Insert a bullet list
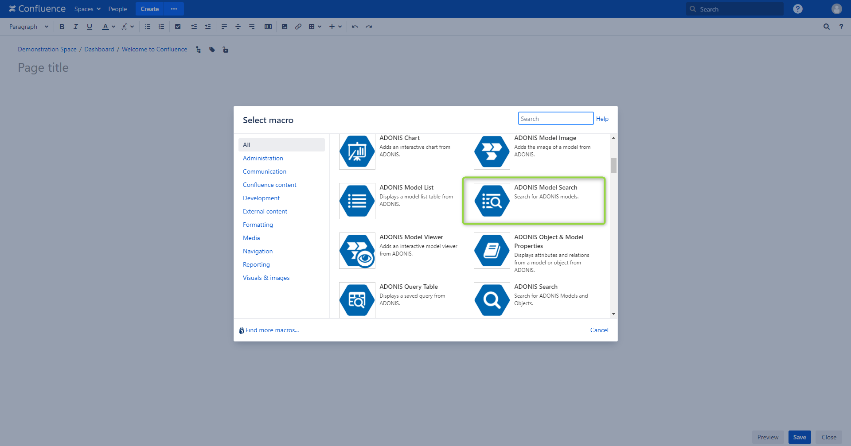851x446 pixels. [x=148, y=27]
